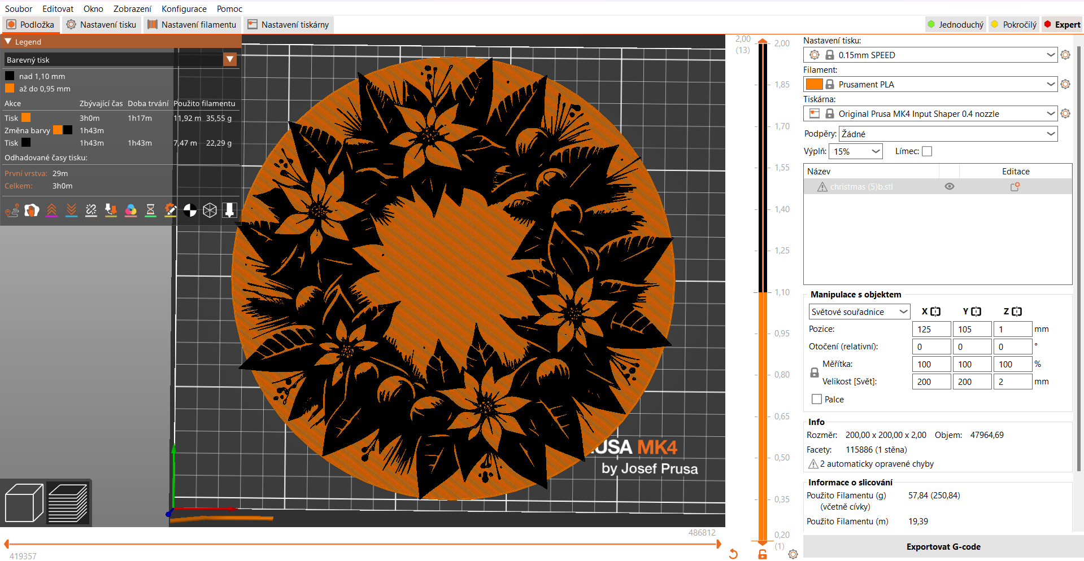Open the Výplň 15% dropdown

coord(856,151)
